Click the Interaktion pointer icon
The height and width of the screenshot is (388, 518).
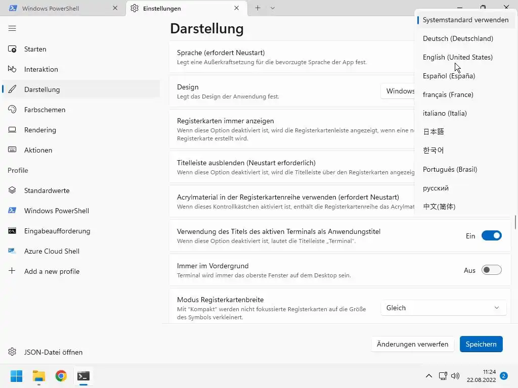(x=12, y=69)
